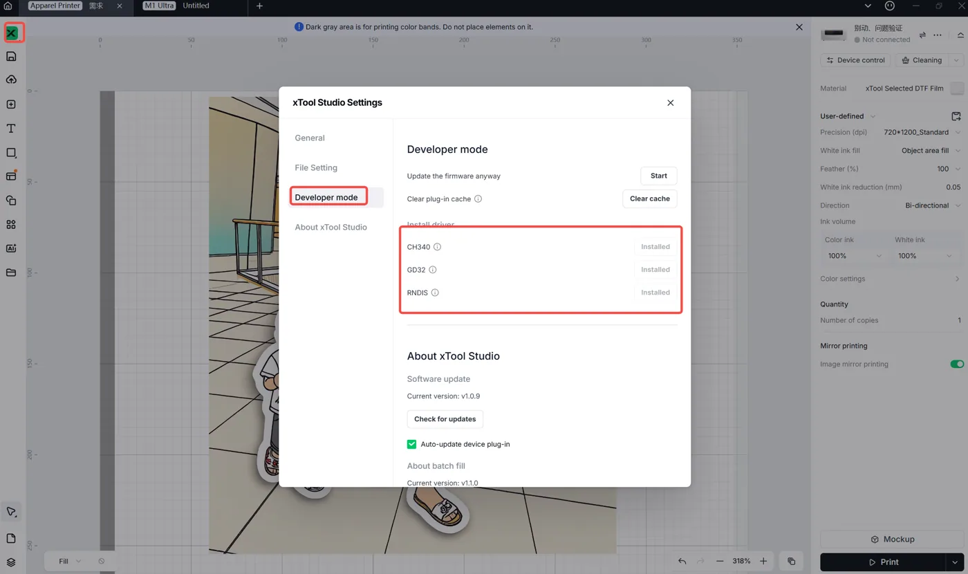Open the AI image tool

pyautogui.click(x=11, y=248)
